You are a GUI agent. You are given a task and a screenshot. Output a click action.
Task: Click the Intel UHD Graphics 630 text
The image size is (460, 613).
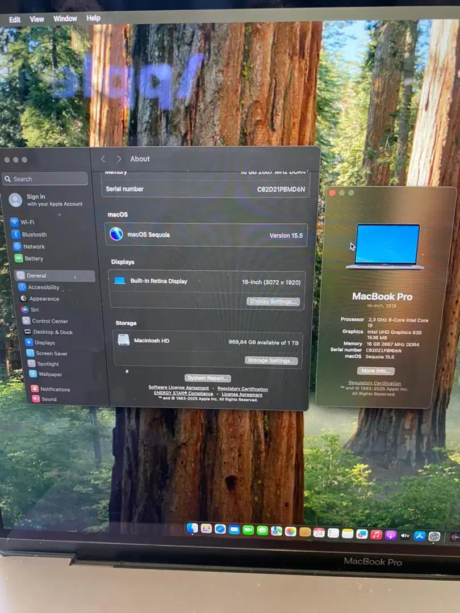pyautogui.click(x=394, y=332)
